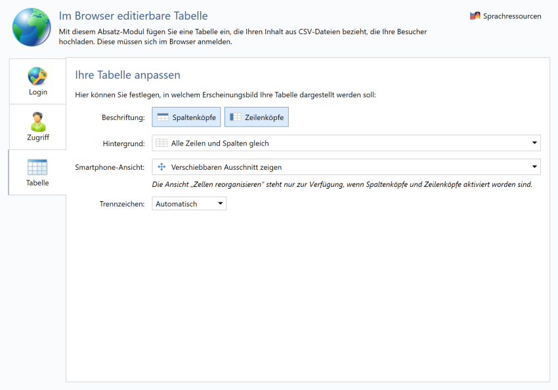Viewport: 558px width, 390px height.
Task: Toggle the Zeilenköpfe labeling option
Action: [256, 117]
